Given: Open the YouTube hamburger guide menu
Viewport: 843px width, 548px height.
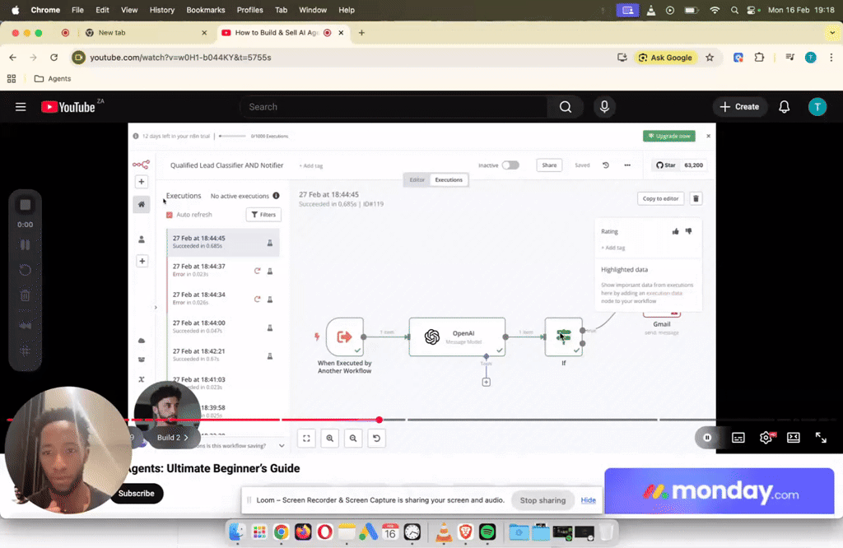Looking at the screenshot, I should click(x=21, y=107).
